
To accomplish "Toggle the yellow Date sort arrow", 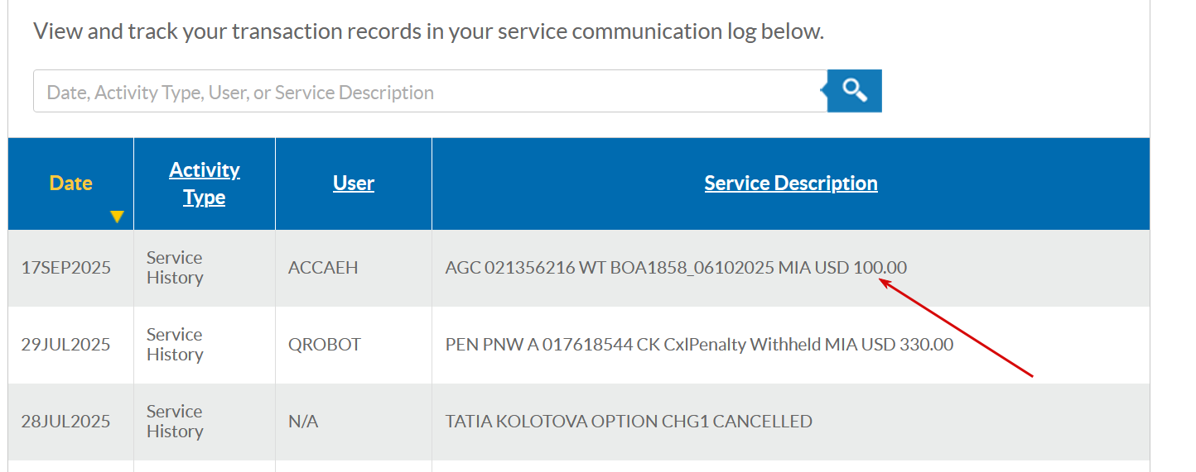I will (x=117, y=217).
